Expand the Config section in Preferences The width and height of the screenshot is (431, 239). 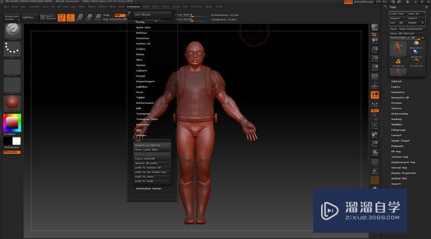tap(140, 22)
